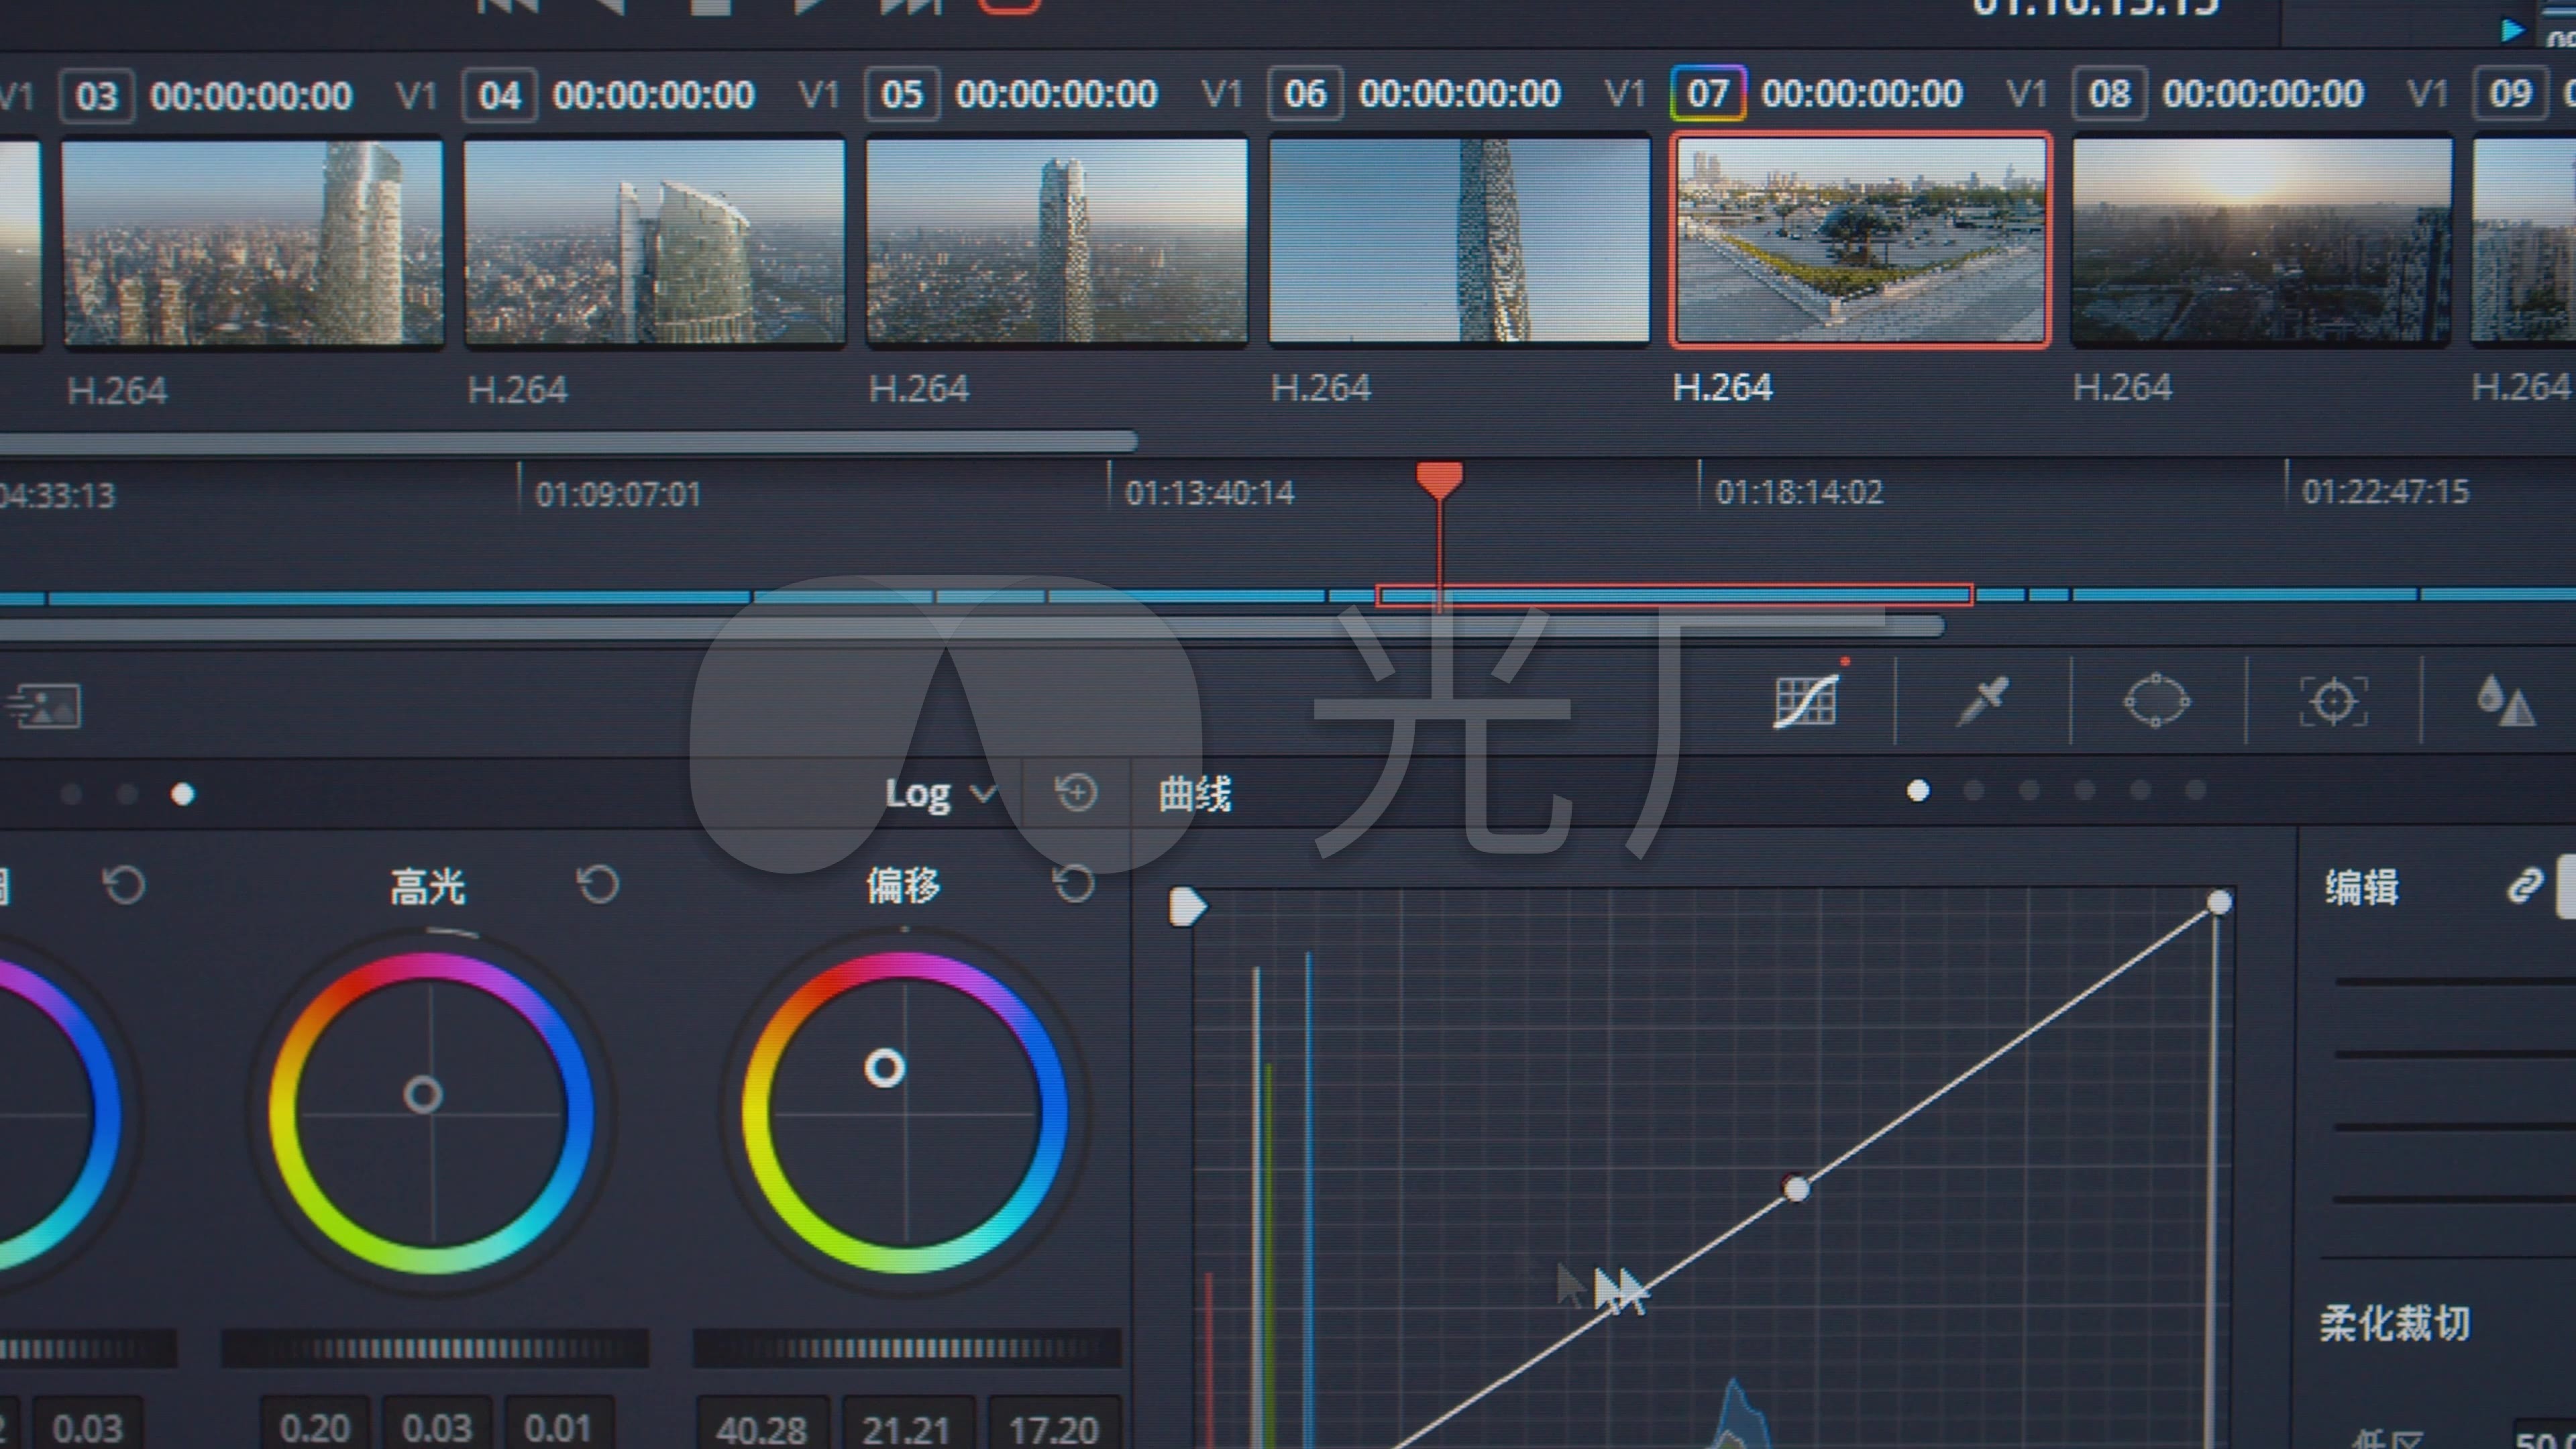Select the sixth curves page dot
The width and height of the screenshot is (2576, 1449).
coord(2196,791)
